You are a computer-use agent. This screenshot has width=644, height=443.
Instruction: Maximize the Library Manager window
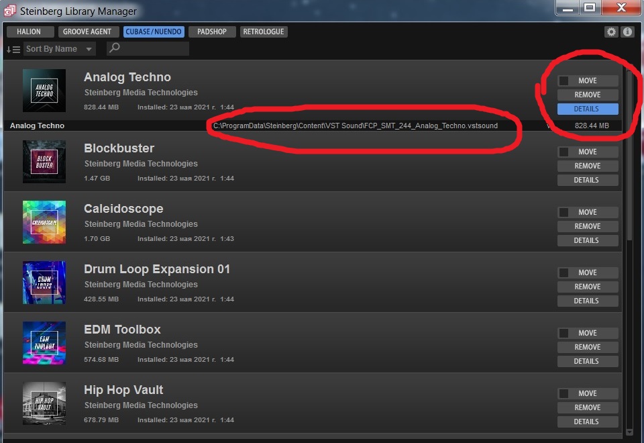point(590,8)
